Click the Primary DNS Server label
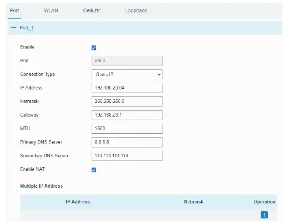This screenshot has width=285, height=222. click(x=41, y=142)
